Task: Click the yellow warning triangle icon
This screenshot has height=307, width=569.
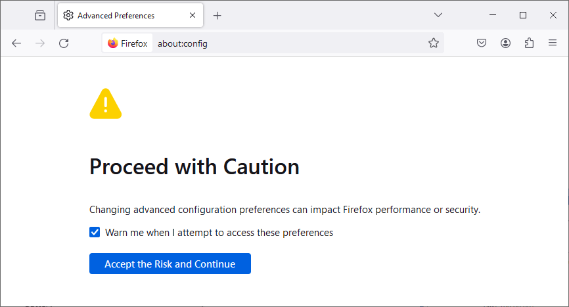Action: tap(105, 105)
